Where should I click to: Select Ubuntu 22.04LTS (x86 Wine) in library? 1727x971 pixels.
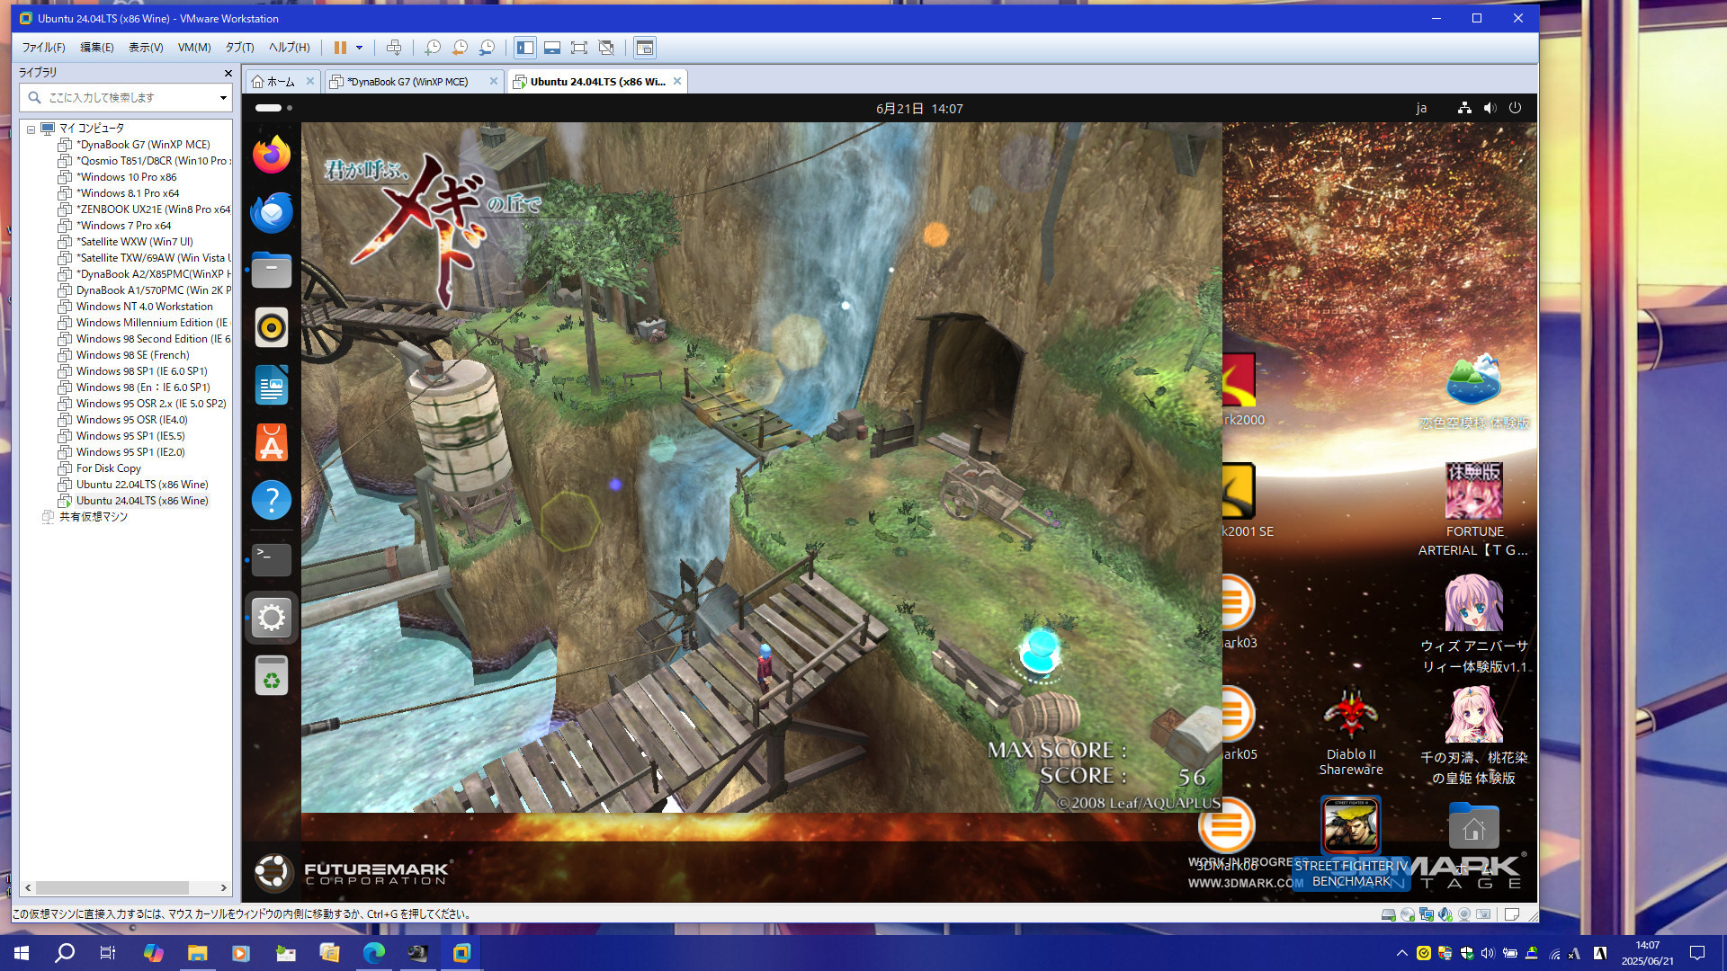point(141,485)
